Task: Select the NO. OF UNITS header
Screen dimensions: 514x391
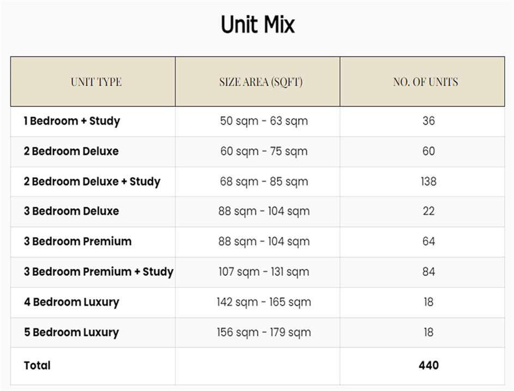Action: click(x=425, y=82)
